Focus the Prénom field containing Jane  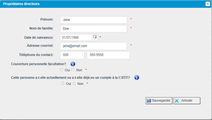(93, 20)
